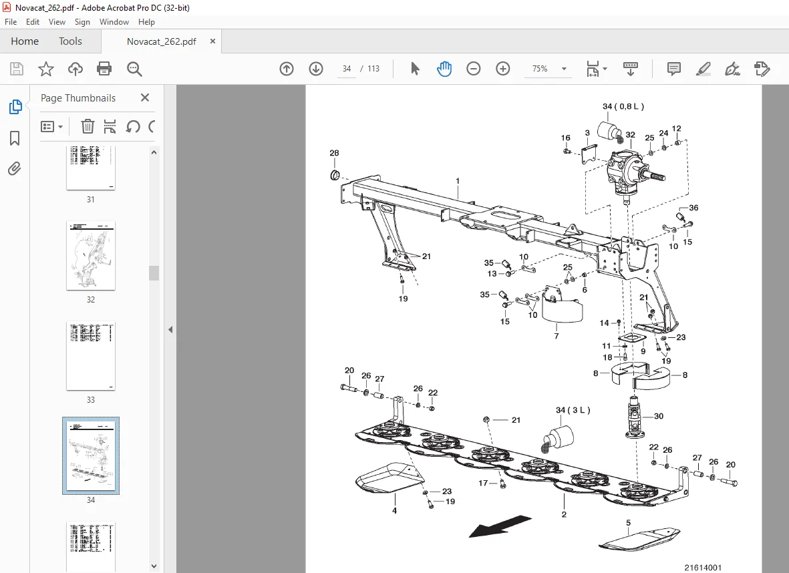Open the Help menu
Viewport: 789px width, 573px height.
coord(146,22)
